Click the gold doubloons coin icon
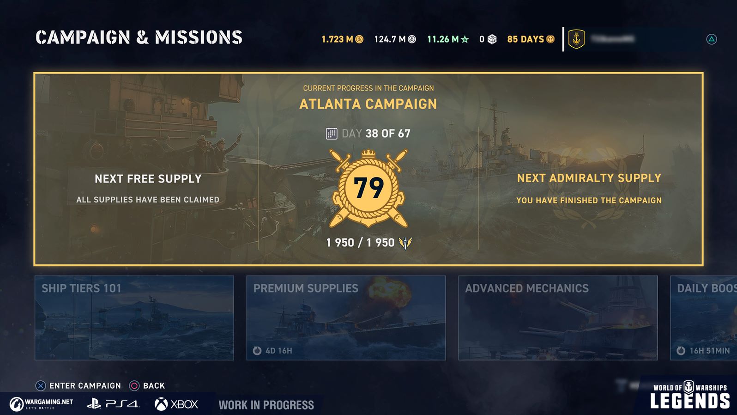This screenshot has height=415, width=737. point(359,39)
